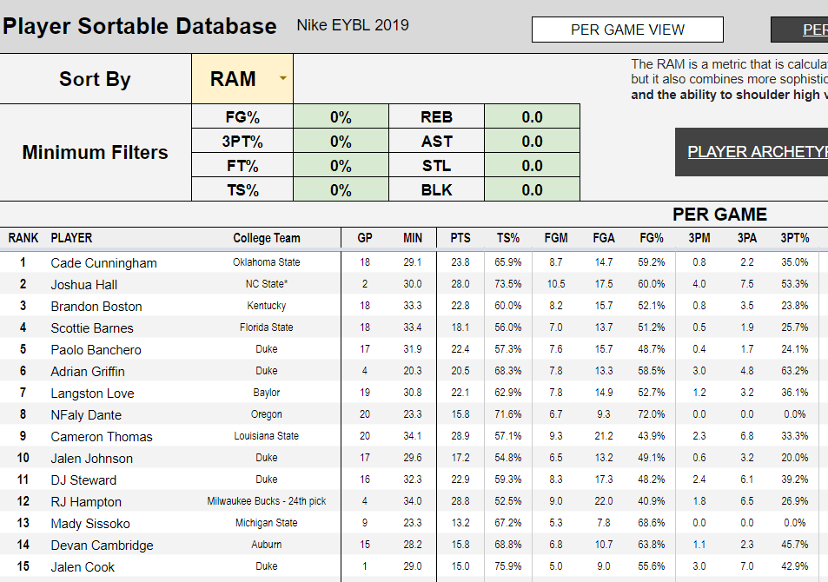
Task: Open the PLAYER ARCHETYPE link
Action: [756, 152]
